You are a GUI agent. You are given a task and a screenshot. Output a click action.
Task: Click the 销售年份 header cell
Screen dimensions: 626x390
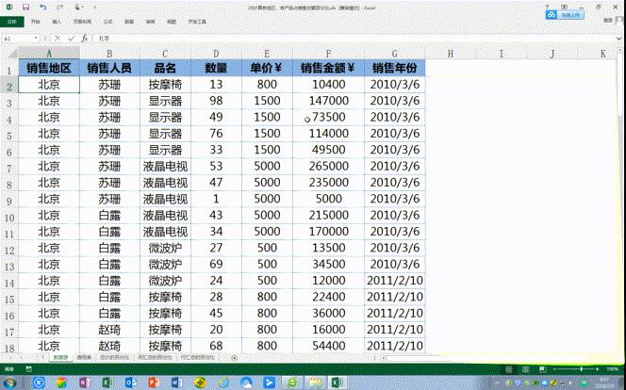click(394, 68)
